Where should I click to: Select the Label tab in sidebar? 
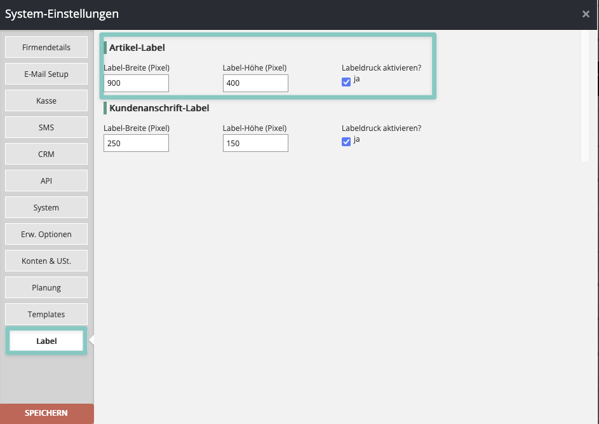(46, 341)
